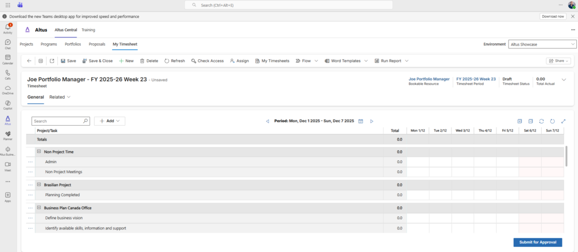This screenshot has height=252, width=578.
Task: Open the Related tab dropdown
Action: [60, 97]
